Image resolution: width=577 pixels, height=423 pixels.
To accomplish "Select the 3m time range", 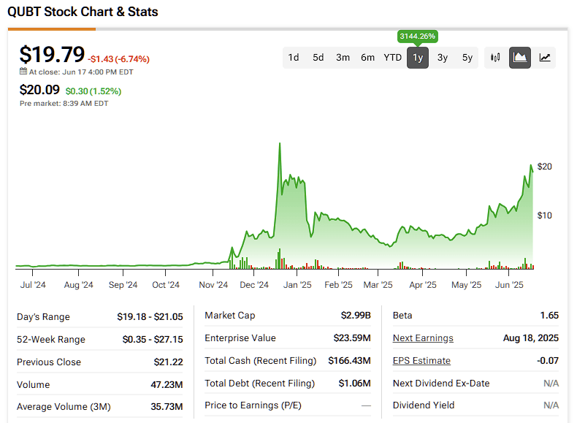I will (x=343, y=58).
